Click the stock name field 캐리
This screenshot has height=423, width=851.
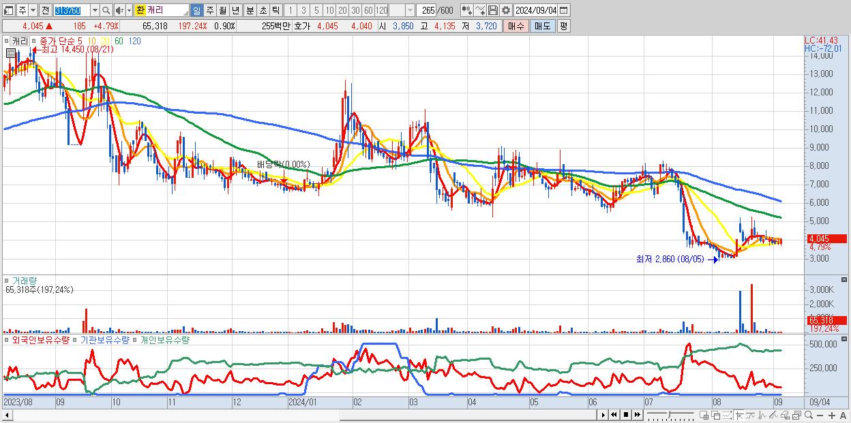167,11
